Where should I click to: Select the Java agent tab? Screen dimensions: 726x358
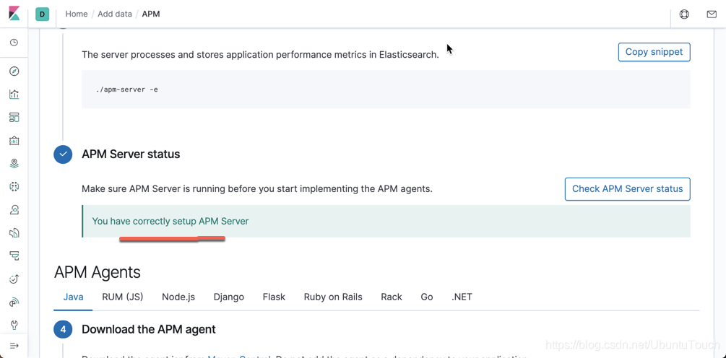(73, 297)
